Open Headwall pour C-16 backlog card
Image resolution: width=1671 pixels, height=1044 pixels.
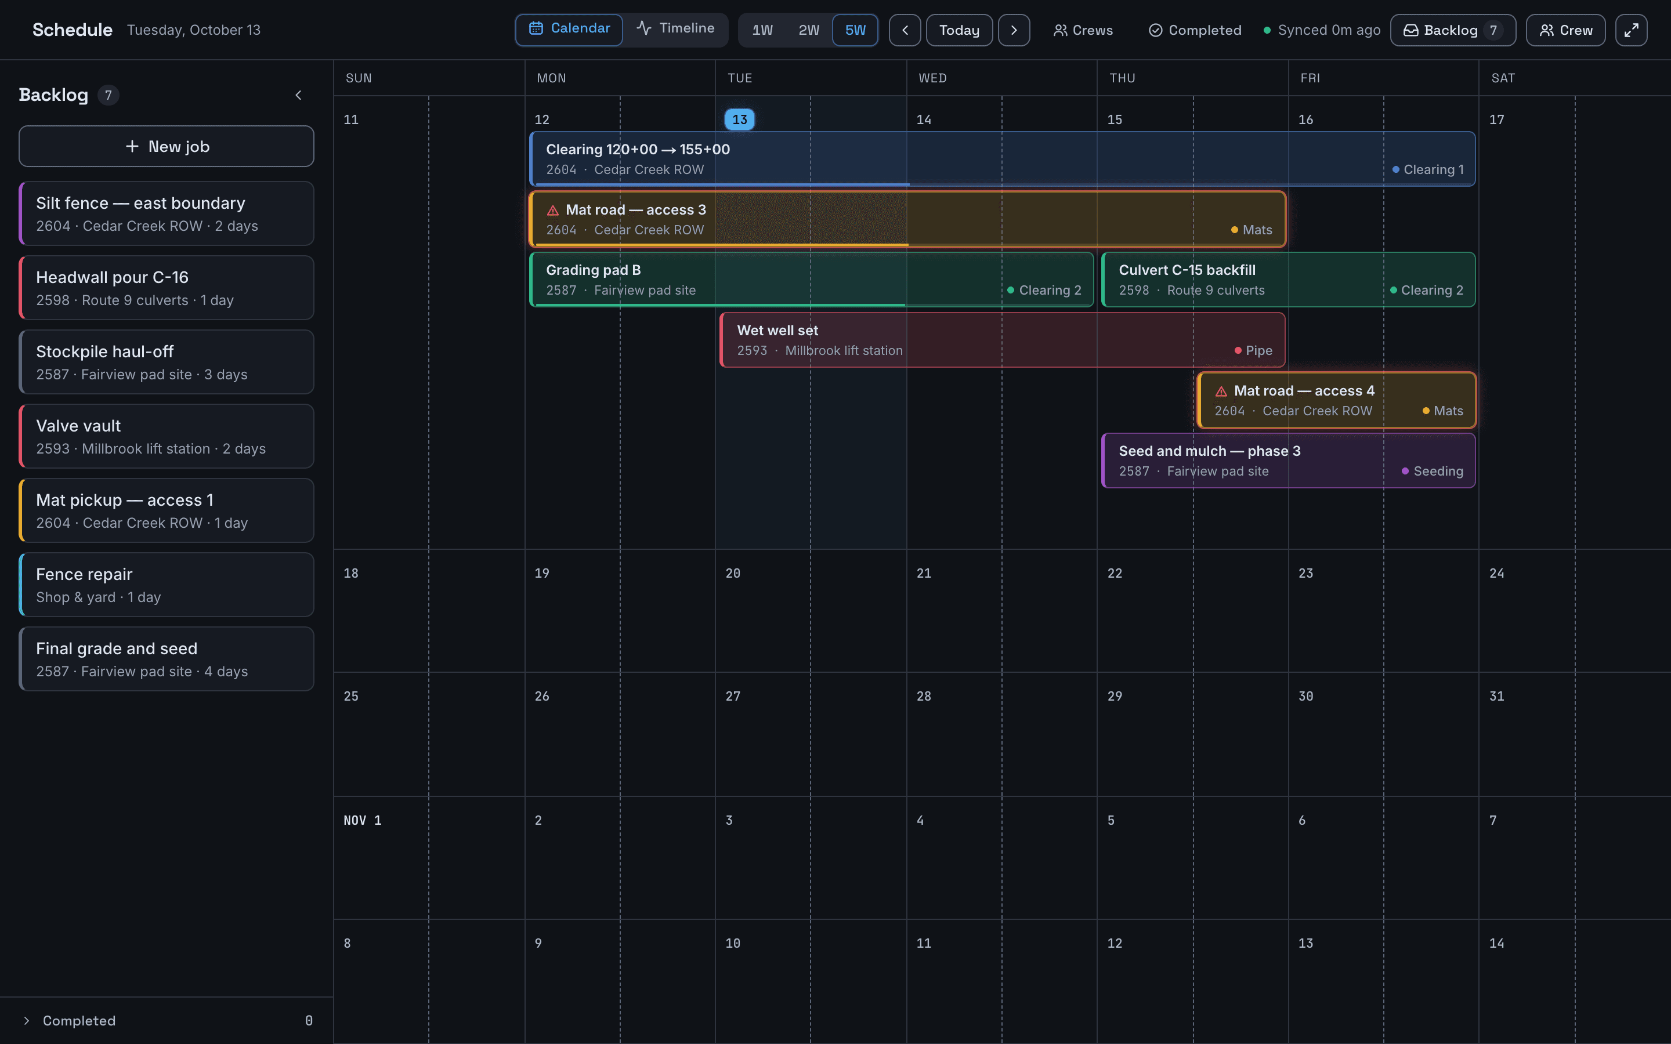pos(167,288)
